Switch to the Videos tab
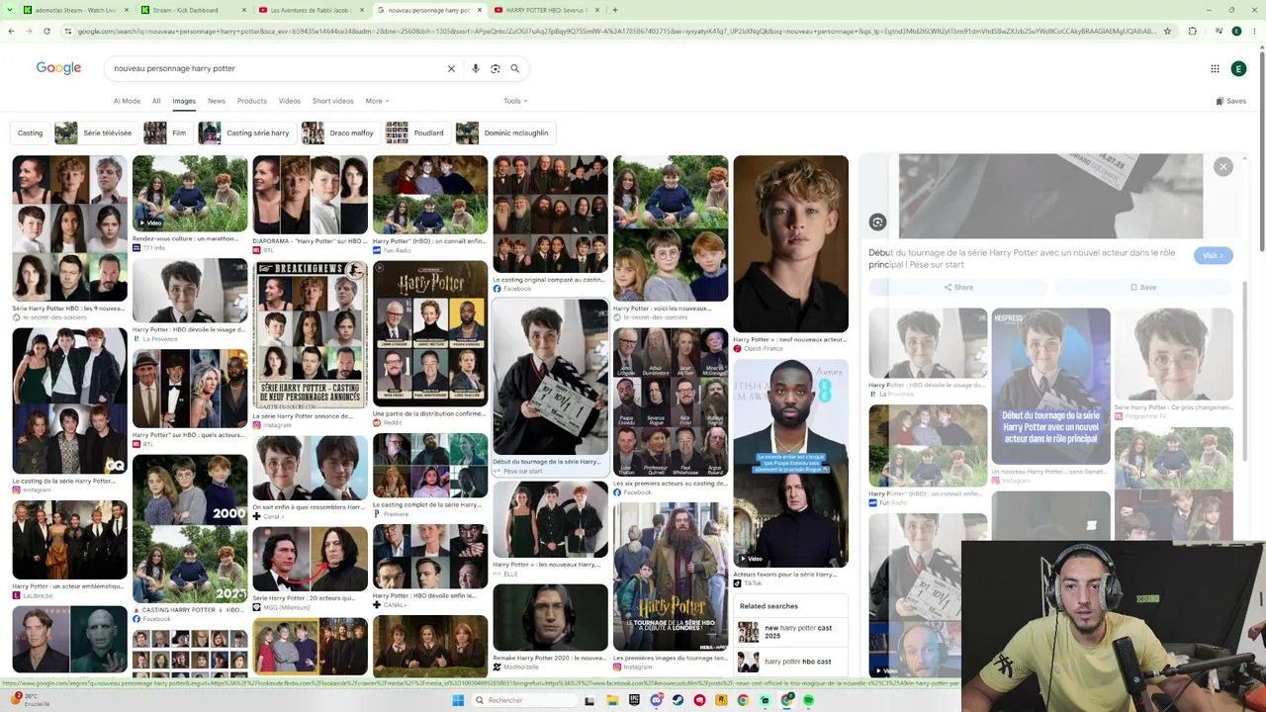This screenshot has width=1266, height=712. pos(290,101)
